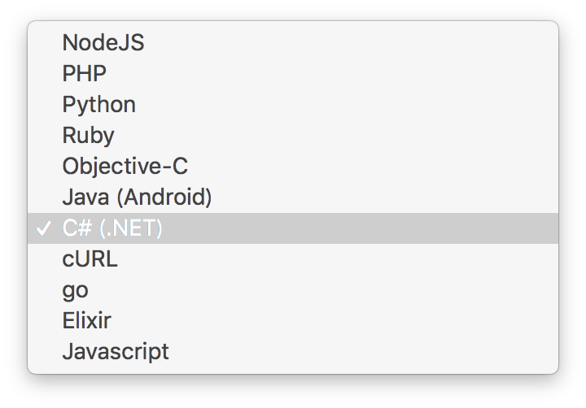Choose Objective-C from the menu

[293, 167]
